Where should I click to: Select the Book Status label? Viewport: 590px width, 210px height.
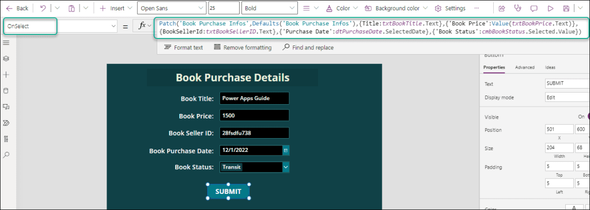tap(194, 167)
